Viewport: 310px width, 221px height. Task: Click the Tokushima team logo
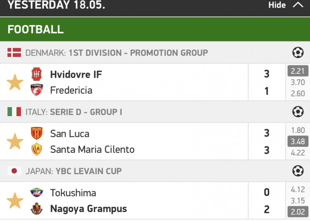pyautogui.click(x=37, y=192)
